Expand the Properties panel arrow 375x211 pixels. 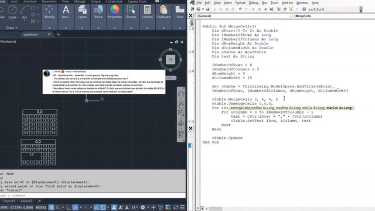tap(115, 28)
